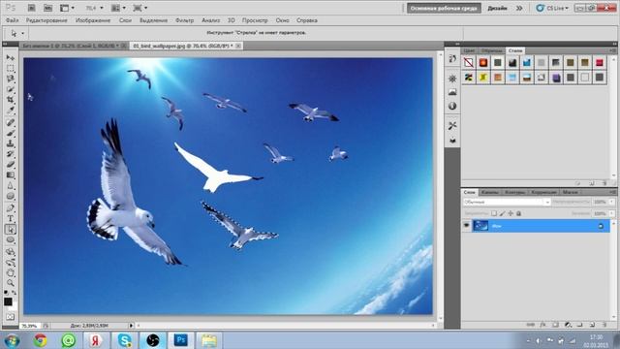The image size is (620, 349).
Task: Select the Clone Stamp tool
Action: [11, 143]
